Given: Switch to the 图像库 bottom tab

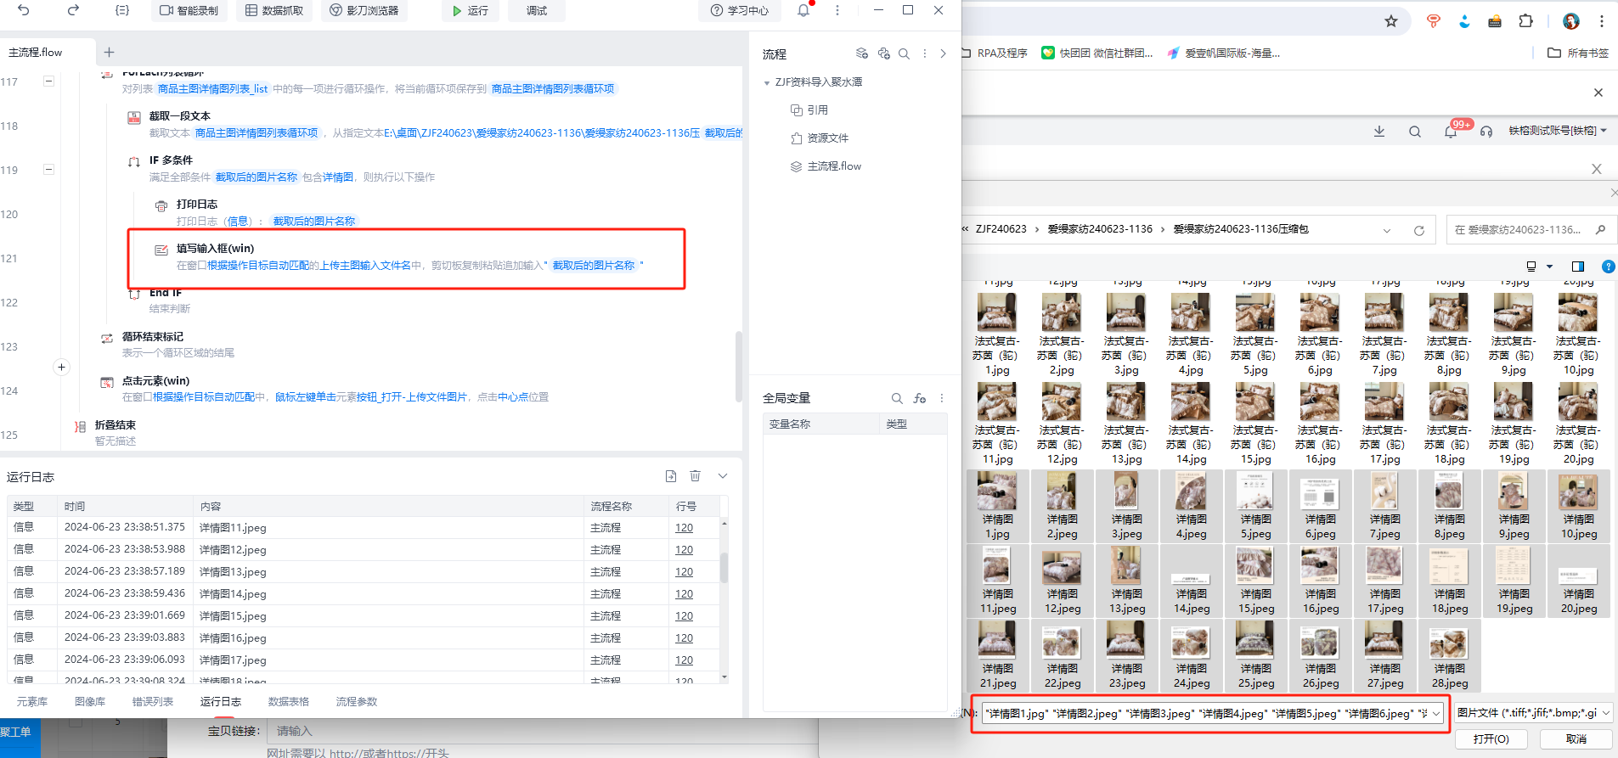Looking at the screenshot, I should pos(90,702).
